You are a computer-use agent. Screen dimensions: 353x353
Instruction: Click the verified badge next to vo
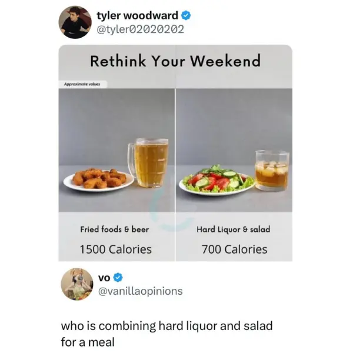point(118,277)
